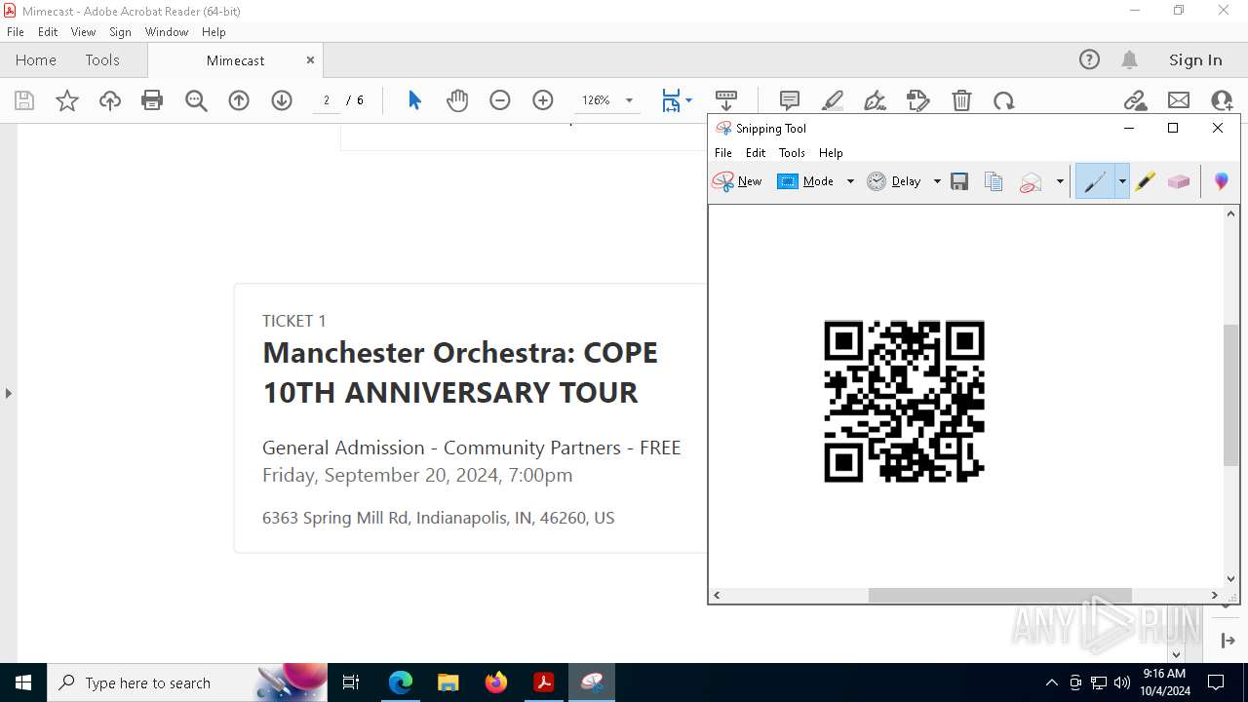The height and width of the screenshot is (702, 1248).
Task: Click the page number input field
Action: pos(327,100)
